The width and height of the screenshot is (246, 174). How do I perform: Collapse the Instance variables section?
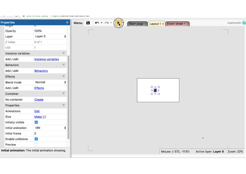(x=64, y=53)
